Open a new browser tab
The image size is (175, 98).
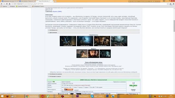(x=55, y=1)
